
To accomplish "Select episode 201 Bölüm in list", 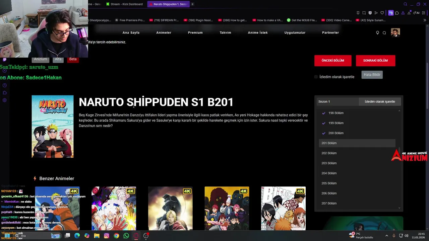I will click(x=357, y=143).
